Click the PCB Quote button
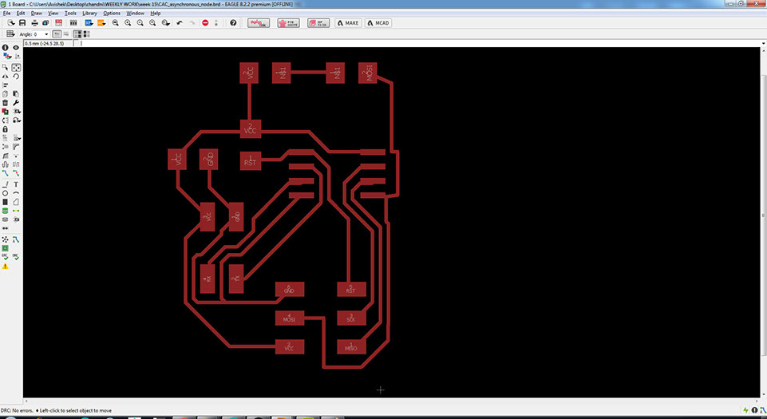Viewport: 767px width, 419px height. (x=289, y=23)
